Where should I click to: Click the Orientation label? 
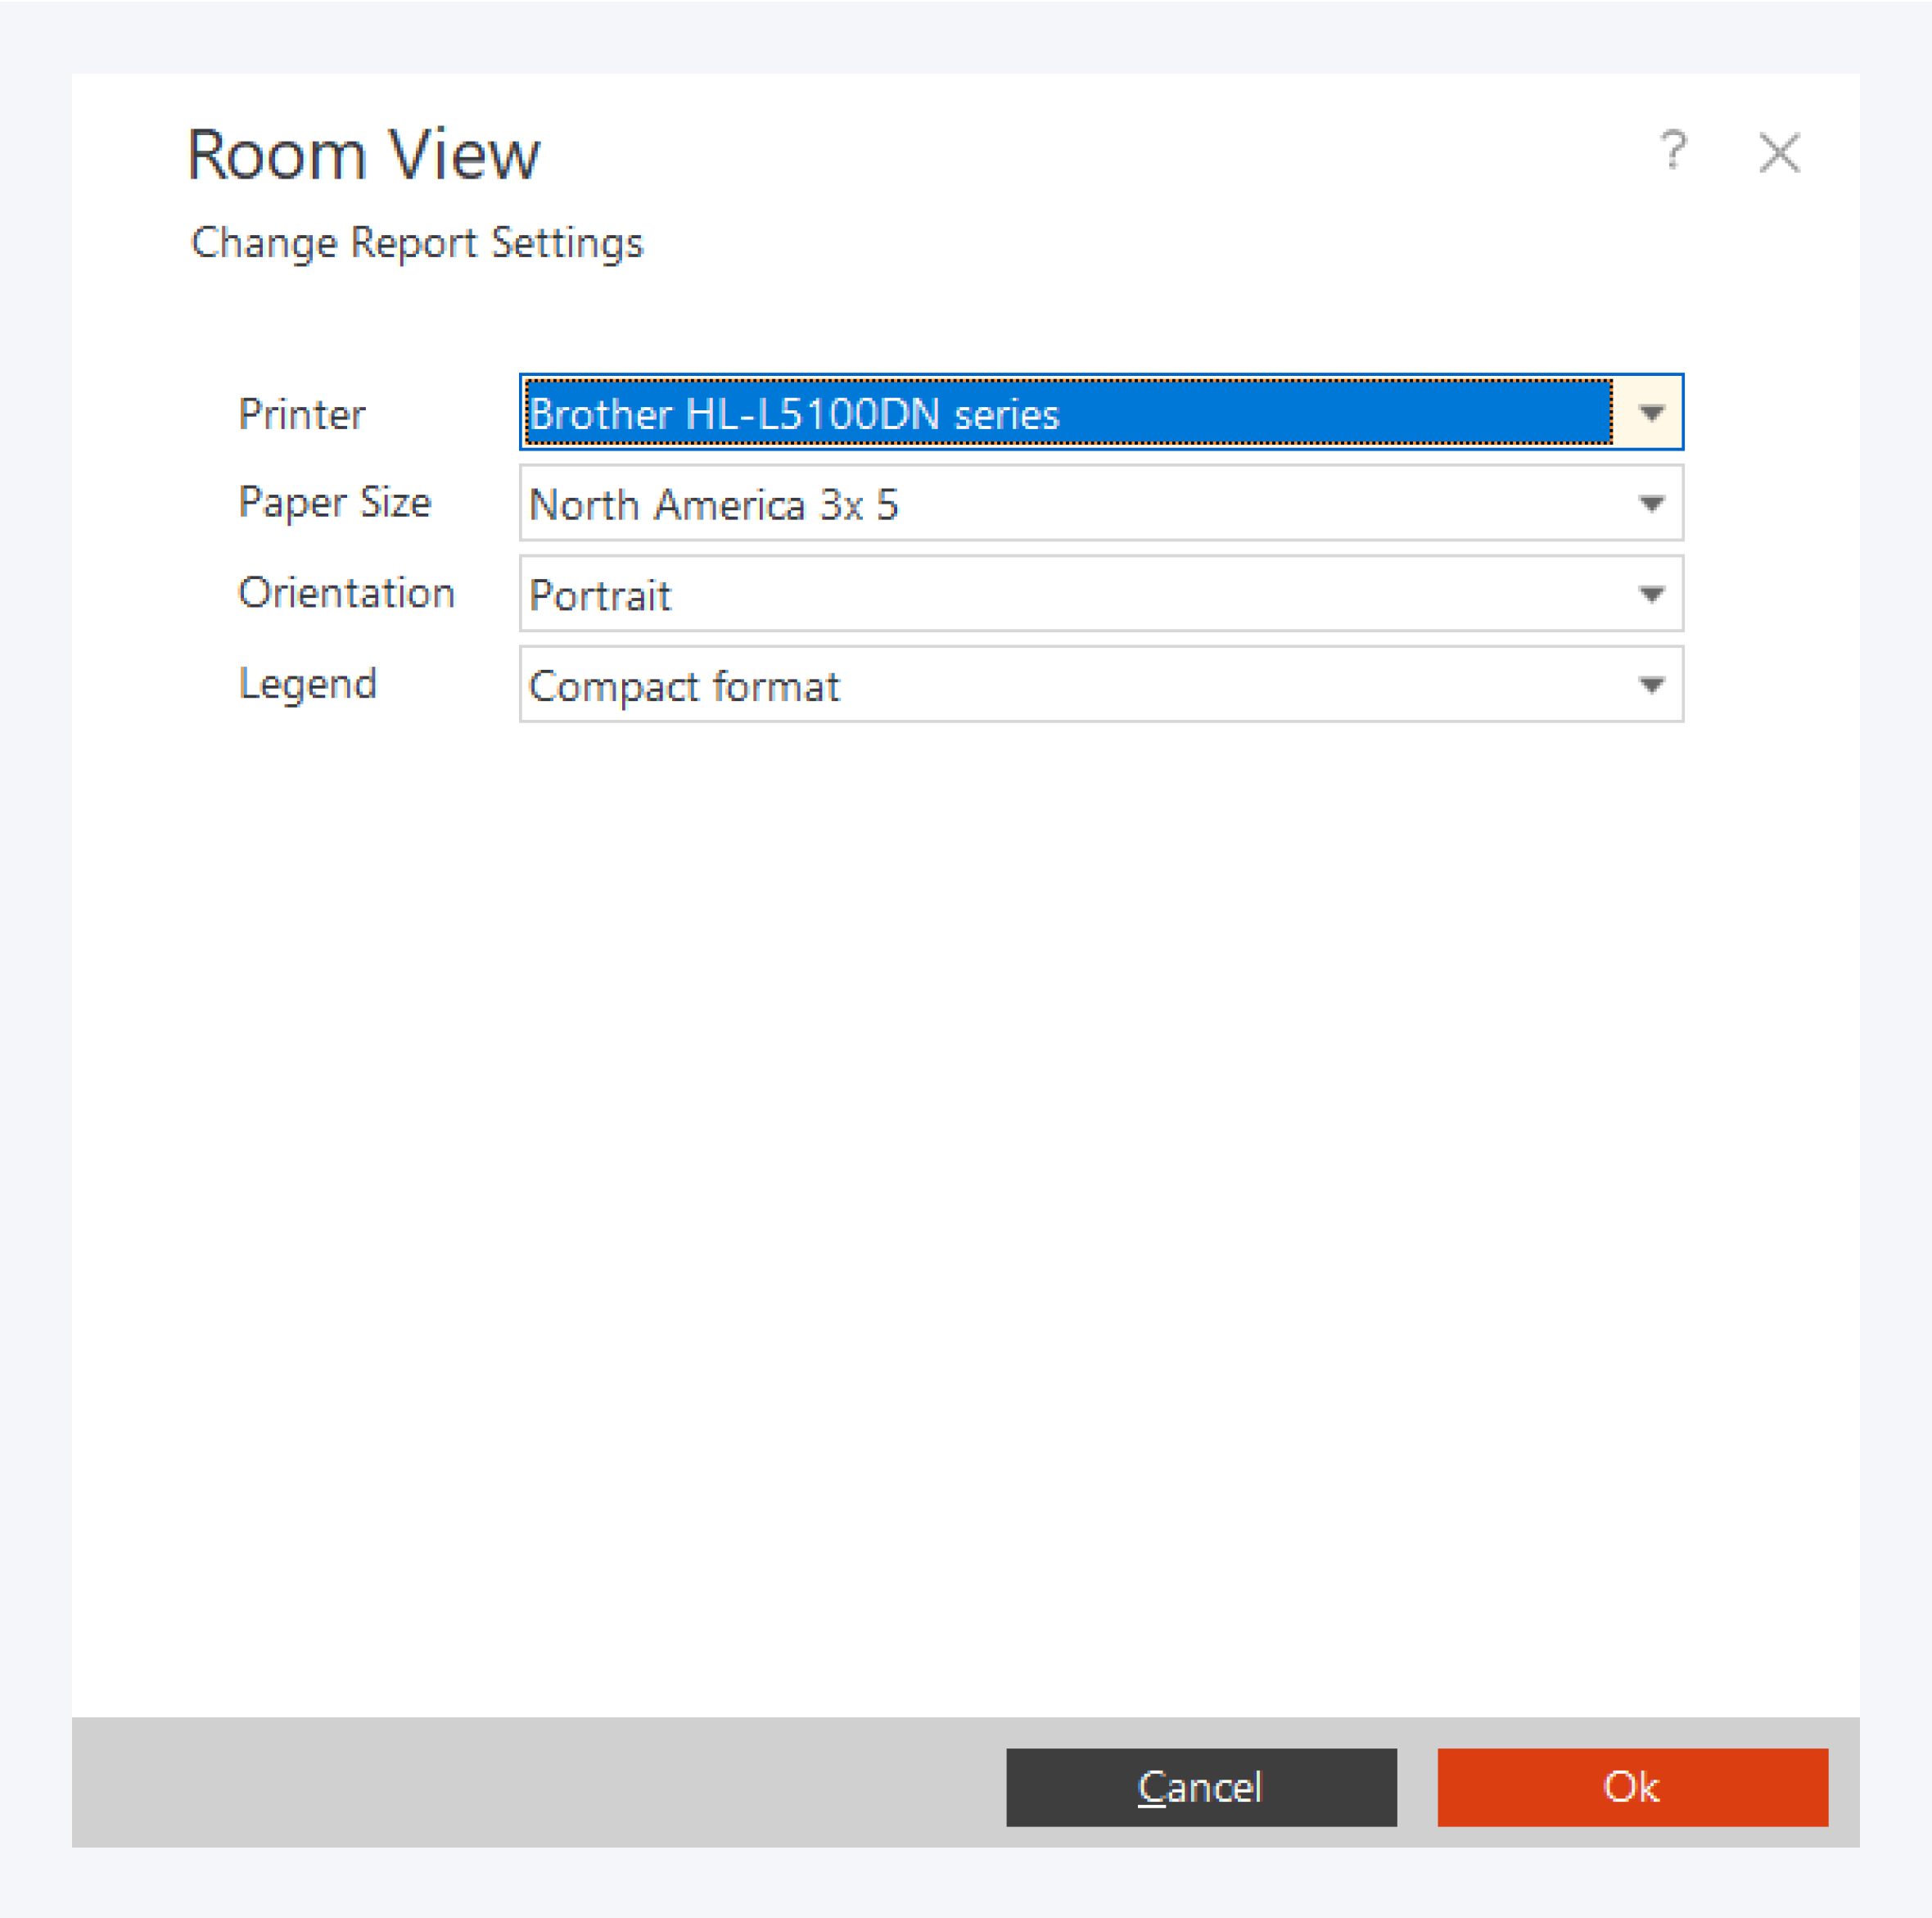(346, 593)
